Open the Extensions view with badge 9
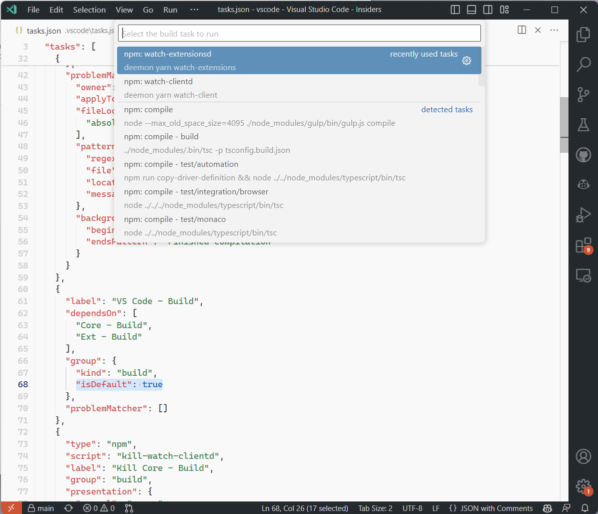This screenshot has width=598, height=514. [x=583, y=245]
